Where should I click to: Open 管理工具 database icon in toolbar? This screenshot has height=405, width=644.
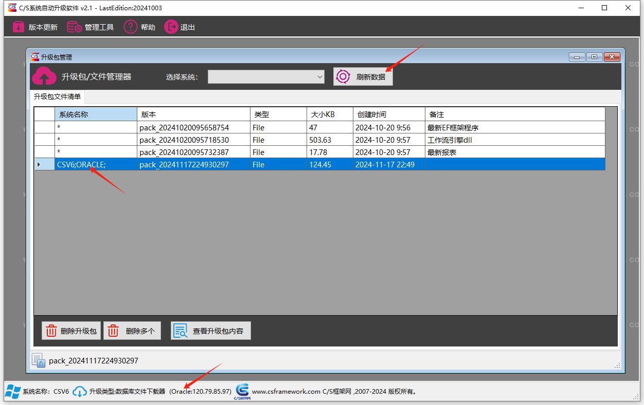[x=75, y=27]
